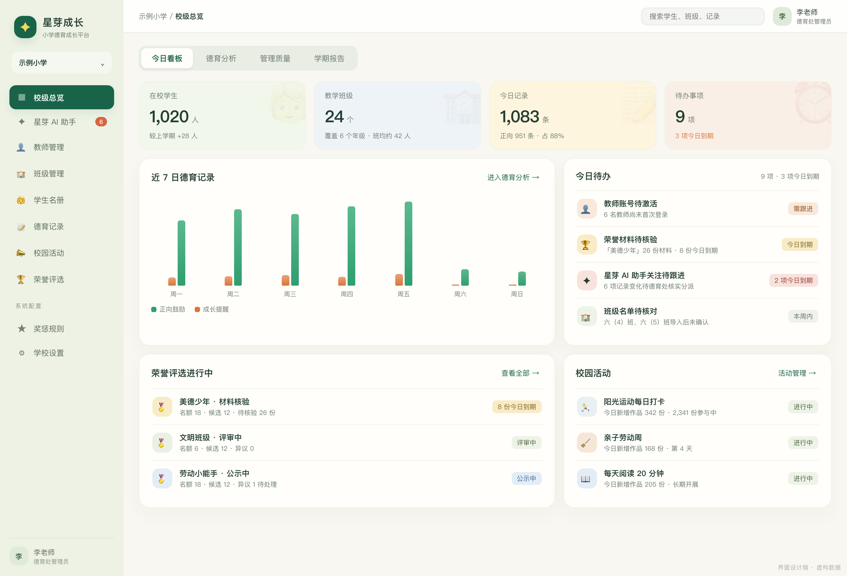The width and height of the screenshot is (847, 576).
Task: Click the 公示中 status badge
Action: coord(526,478)
